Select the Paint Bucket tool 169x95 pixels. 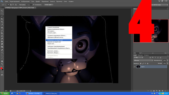(2, 42)
